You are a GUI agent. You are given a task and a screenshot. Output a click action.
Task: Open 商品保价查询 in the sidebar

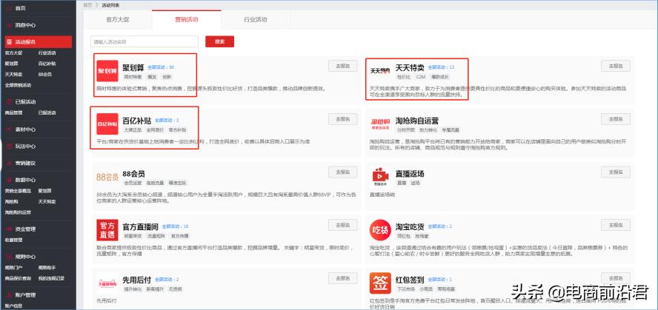[x=18, y=278]
